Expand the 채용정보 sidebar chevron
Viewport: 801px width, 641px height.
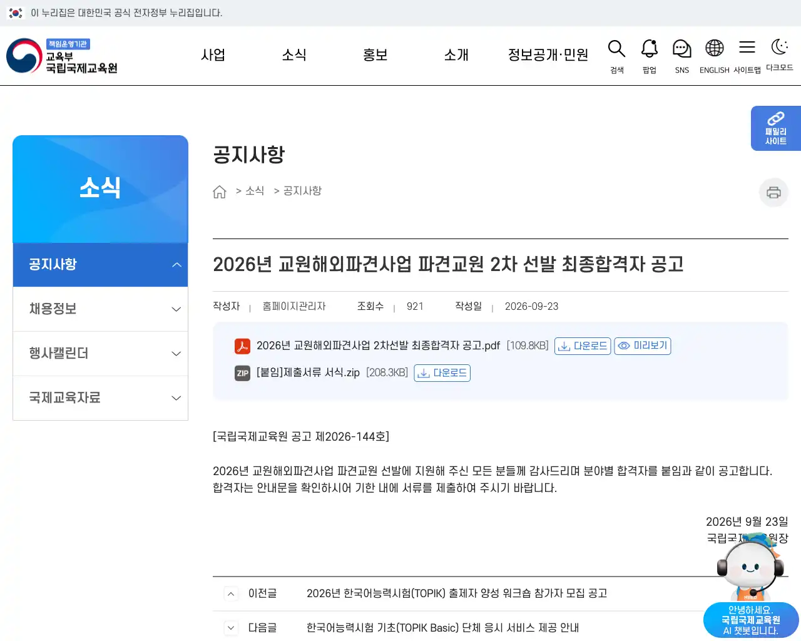click(x=176, y=309)
